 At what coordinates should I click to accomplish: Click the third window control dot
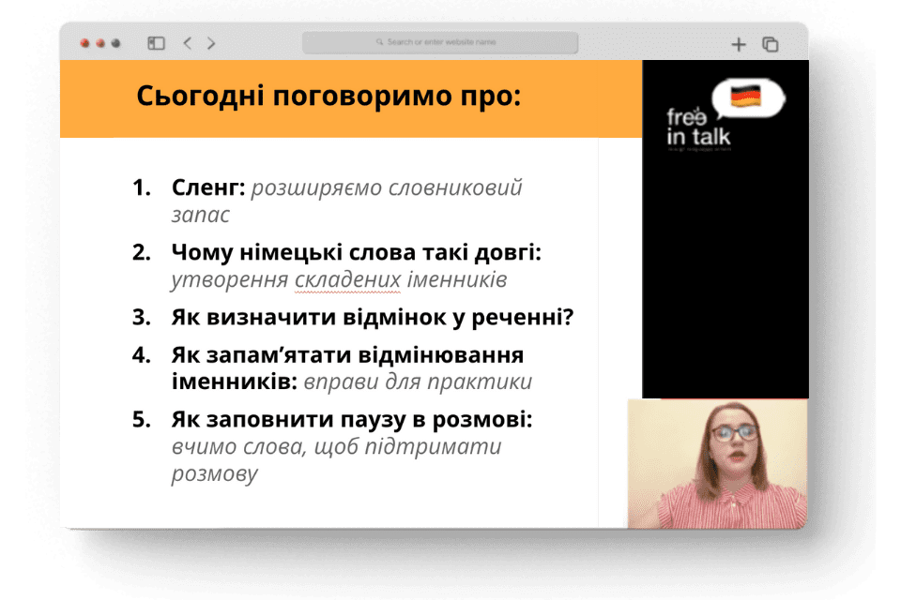click(115, 43)
